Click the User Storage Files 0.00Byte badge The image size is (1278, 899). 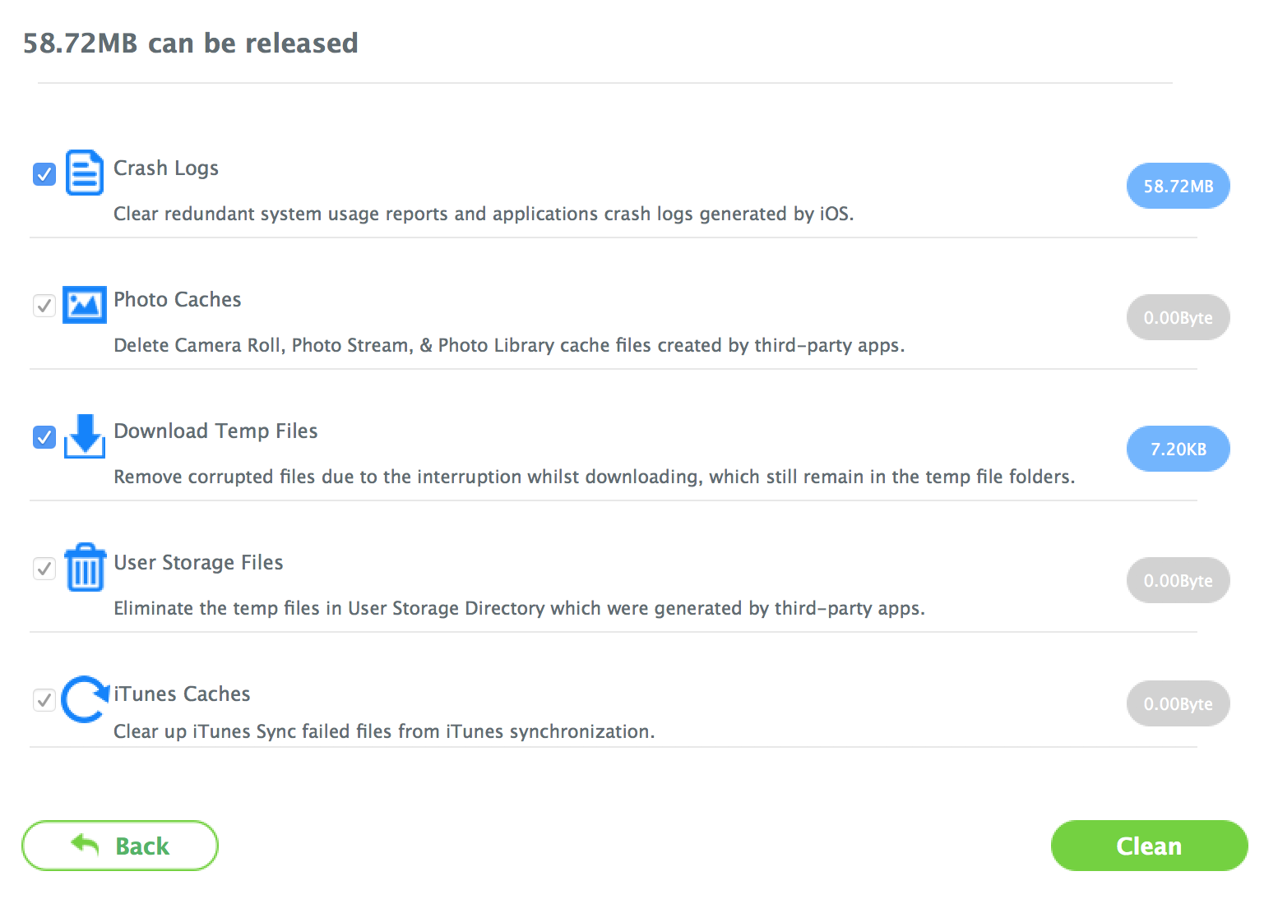(x=1178, y=581)
